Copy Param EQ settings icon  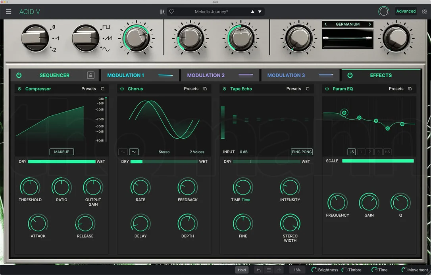[x=410, y=89]
